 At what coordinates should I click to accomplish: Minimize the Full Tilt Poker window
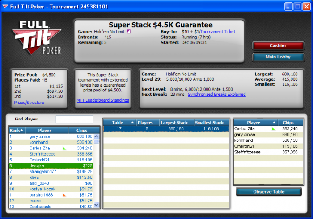[x=288, y=7]
